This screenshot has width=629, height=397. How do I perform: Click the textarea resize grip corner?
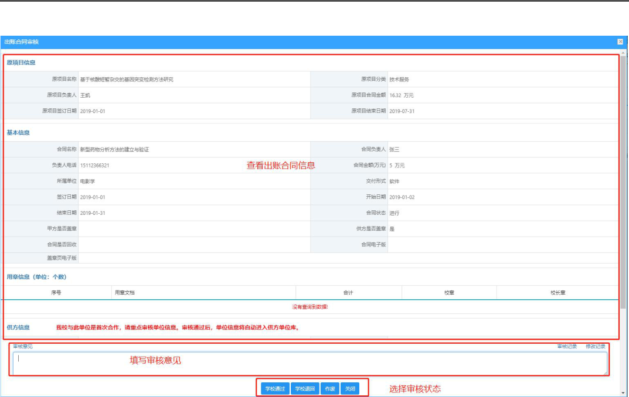coord(605,373)
